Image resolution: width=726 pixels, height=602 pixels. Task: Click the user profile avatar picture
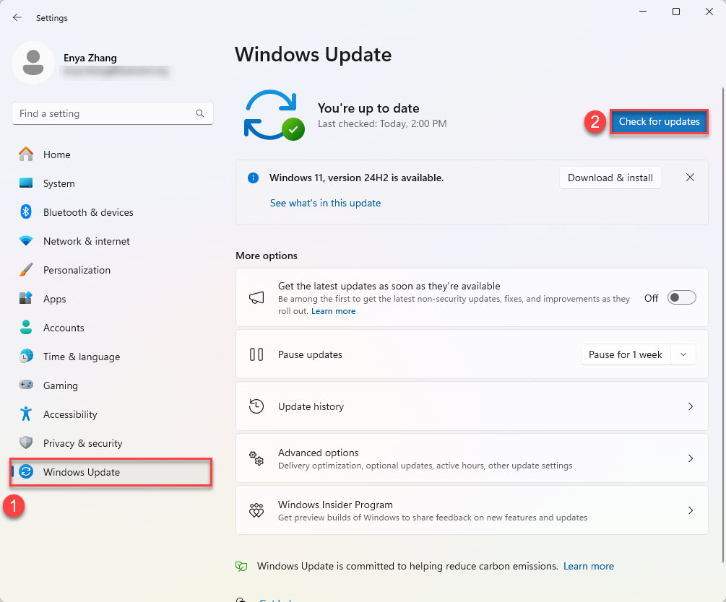(x=33, y=63)
